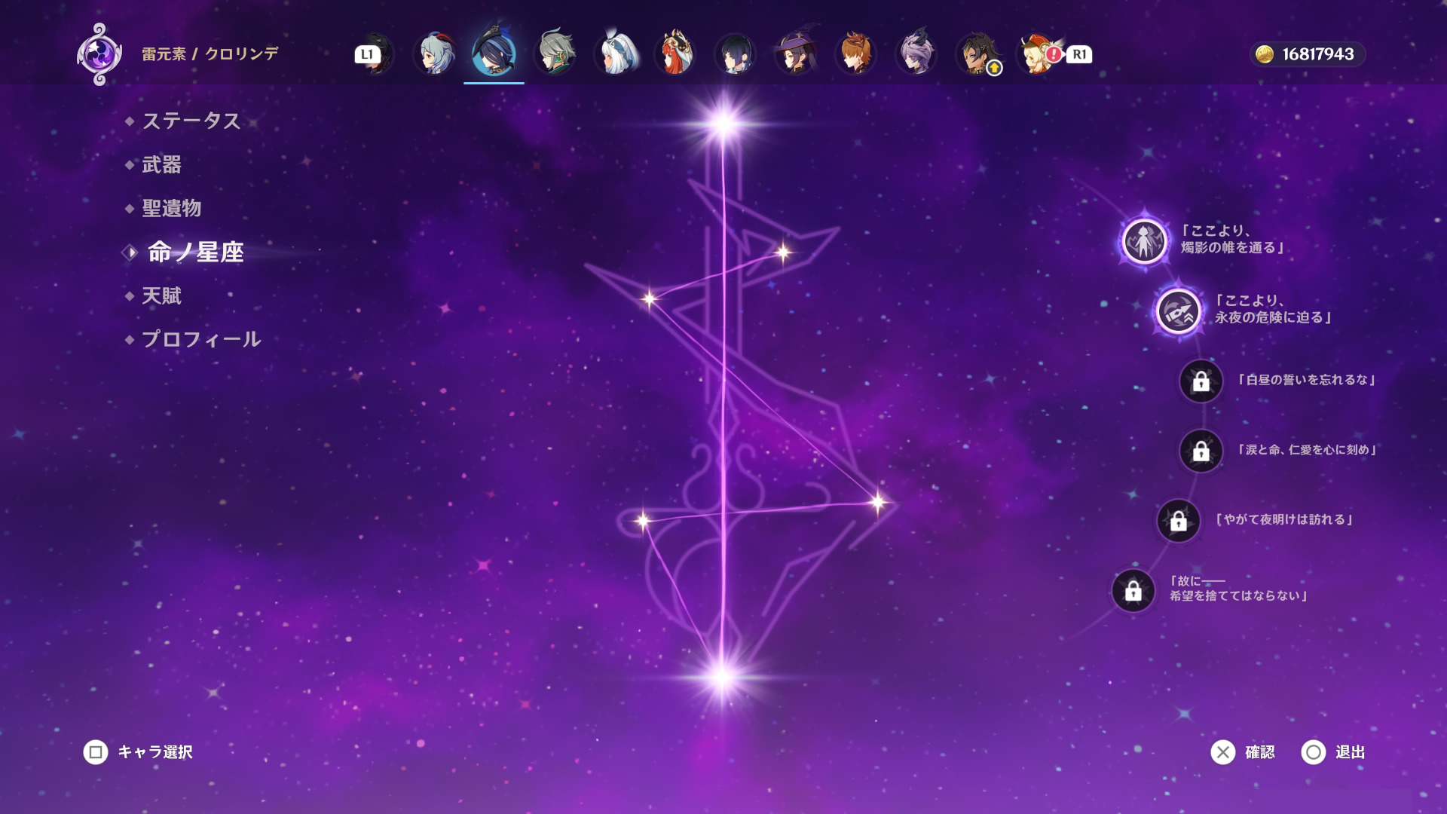Click the キャラ選択 label
Screen dimensions: 1447x814
(155, 752)
